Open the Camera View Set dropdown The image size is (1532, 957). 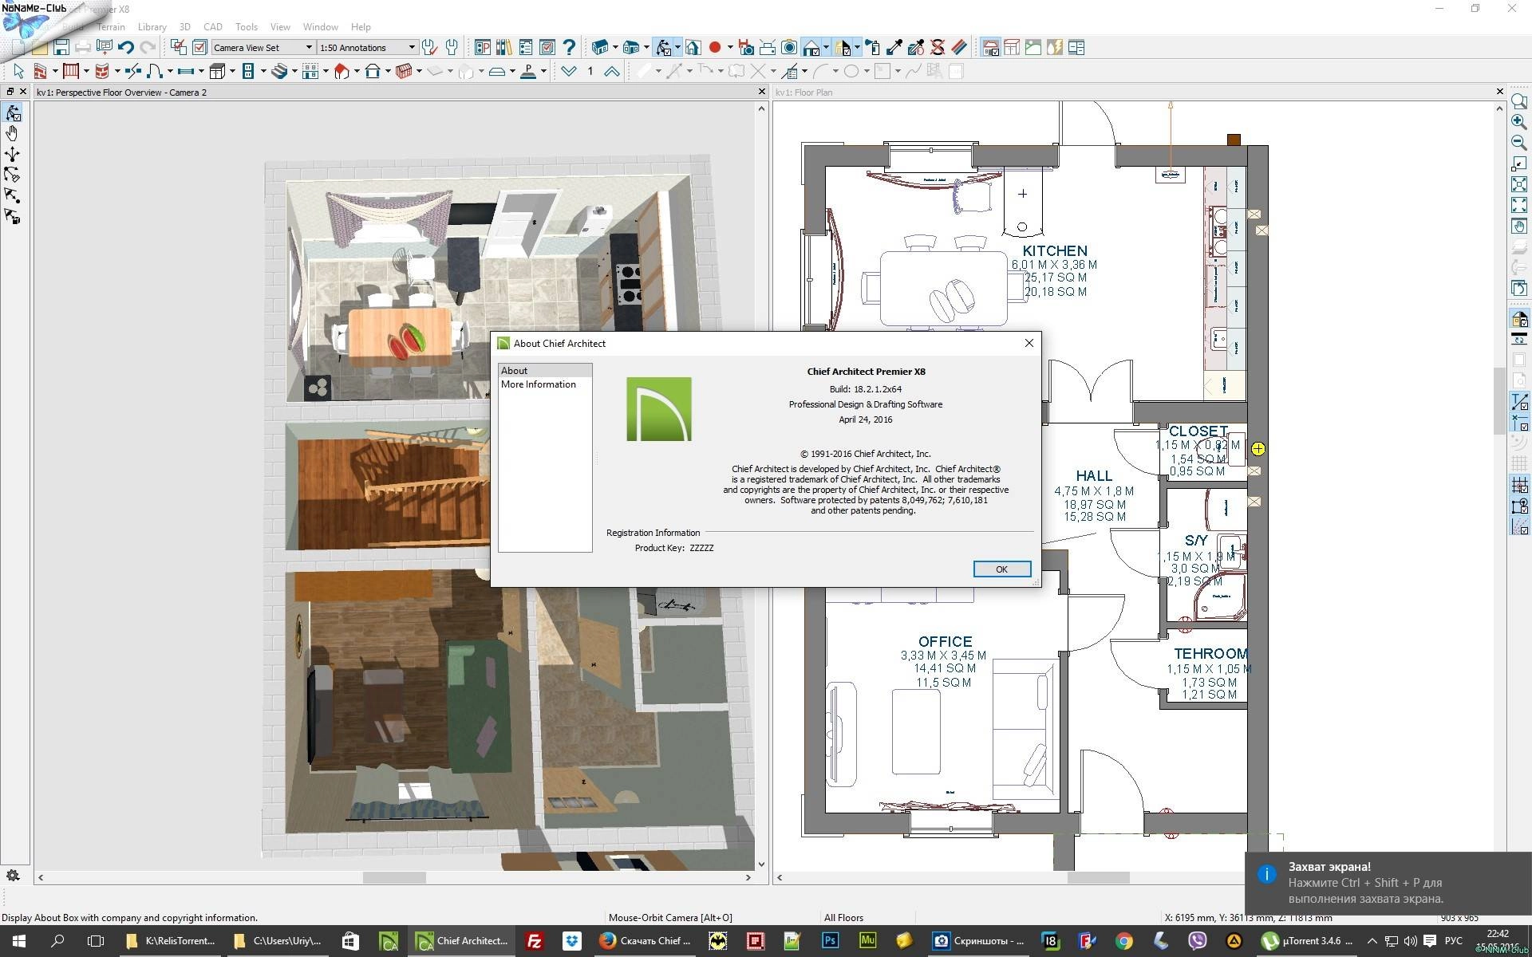click(x=263, y=48)
